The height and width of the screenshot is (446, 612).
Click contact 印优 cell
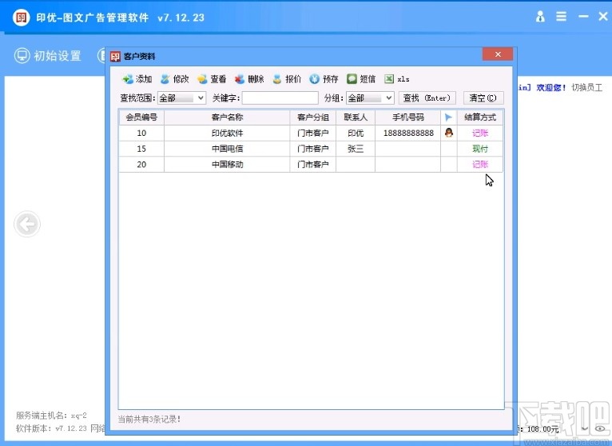(356, 133)
